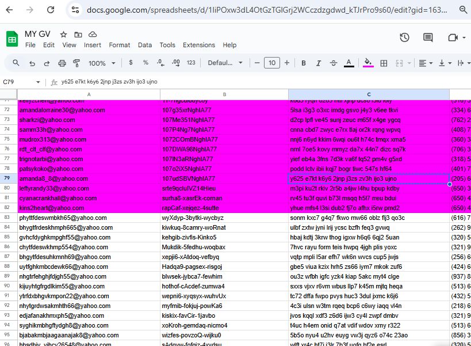Open the Format menu
471x346 pixels.
tap(119, 45)
